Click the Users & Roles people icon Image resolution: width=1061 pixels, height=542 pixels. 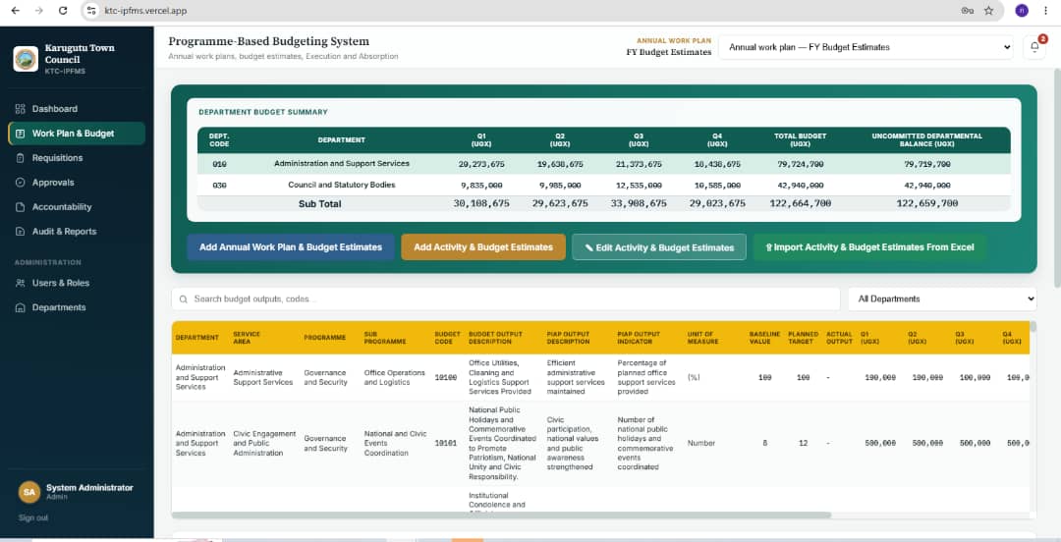click(x=20, y=283)
